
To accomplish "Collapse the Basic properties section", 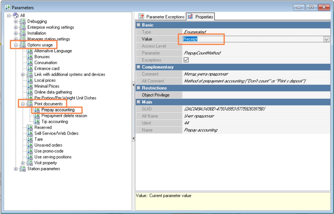I will click(138, 25).
